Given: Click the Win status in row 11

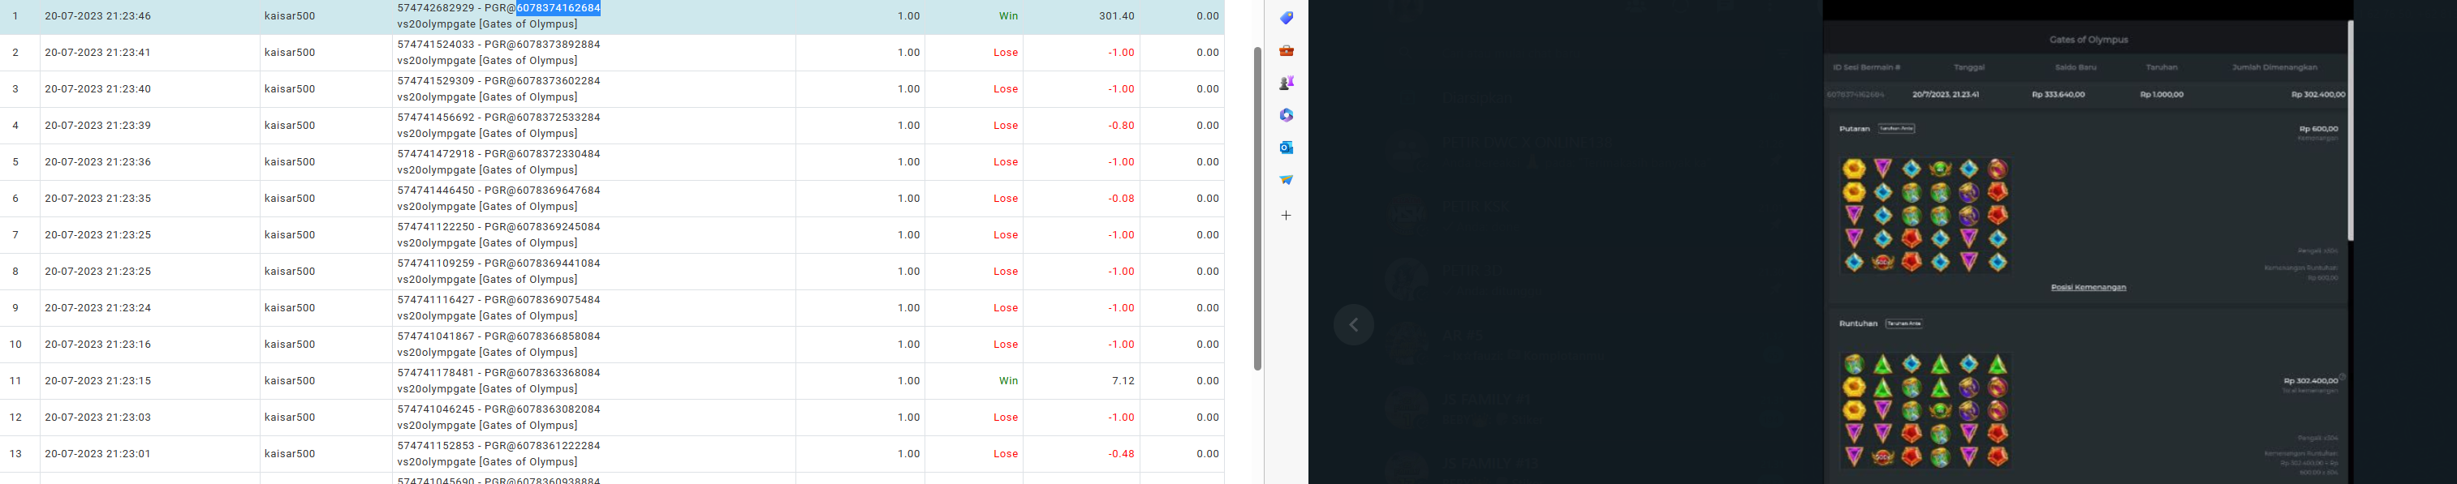Looking at the screenshot, I should [1008, 381].
